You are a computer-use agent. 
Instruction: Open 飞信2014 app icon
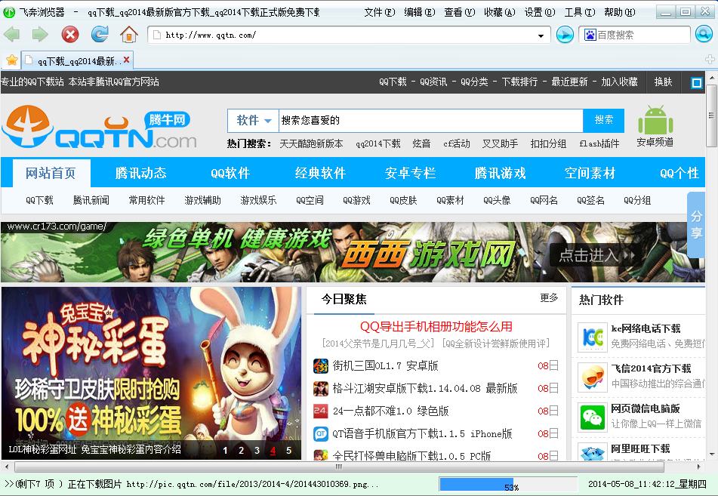tap(592, 377)
